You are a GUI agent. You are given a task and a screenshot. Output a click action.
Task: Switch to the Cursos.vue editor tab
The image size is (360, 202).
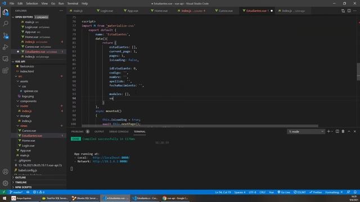click(226, 11)
